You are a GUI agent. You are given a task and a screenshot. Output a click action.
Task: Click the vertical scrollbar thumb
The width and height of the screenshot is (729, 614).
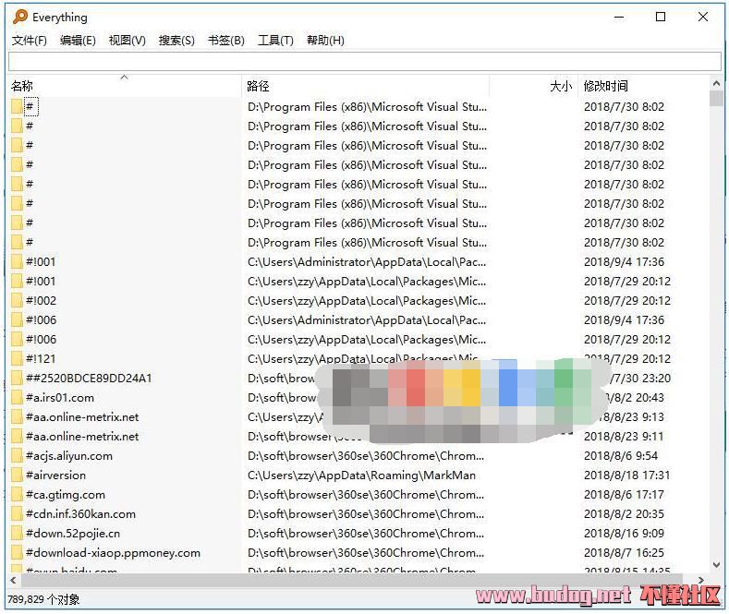(716, 99)
